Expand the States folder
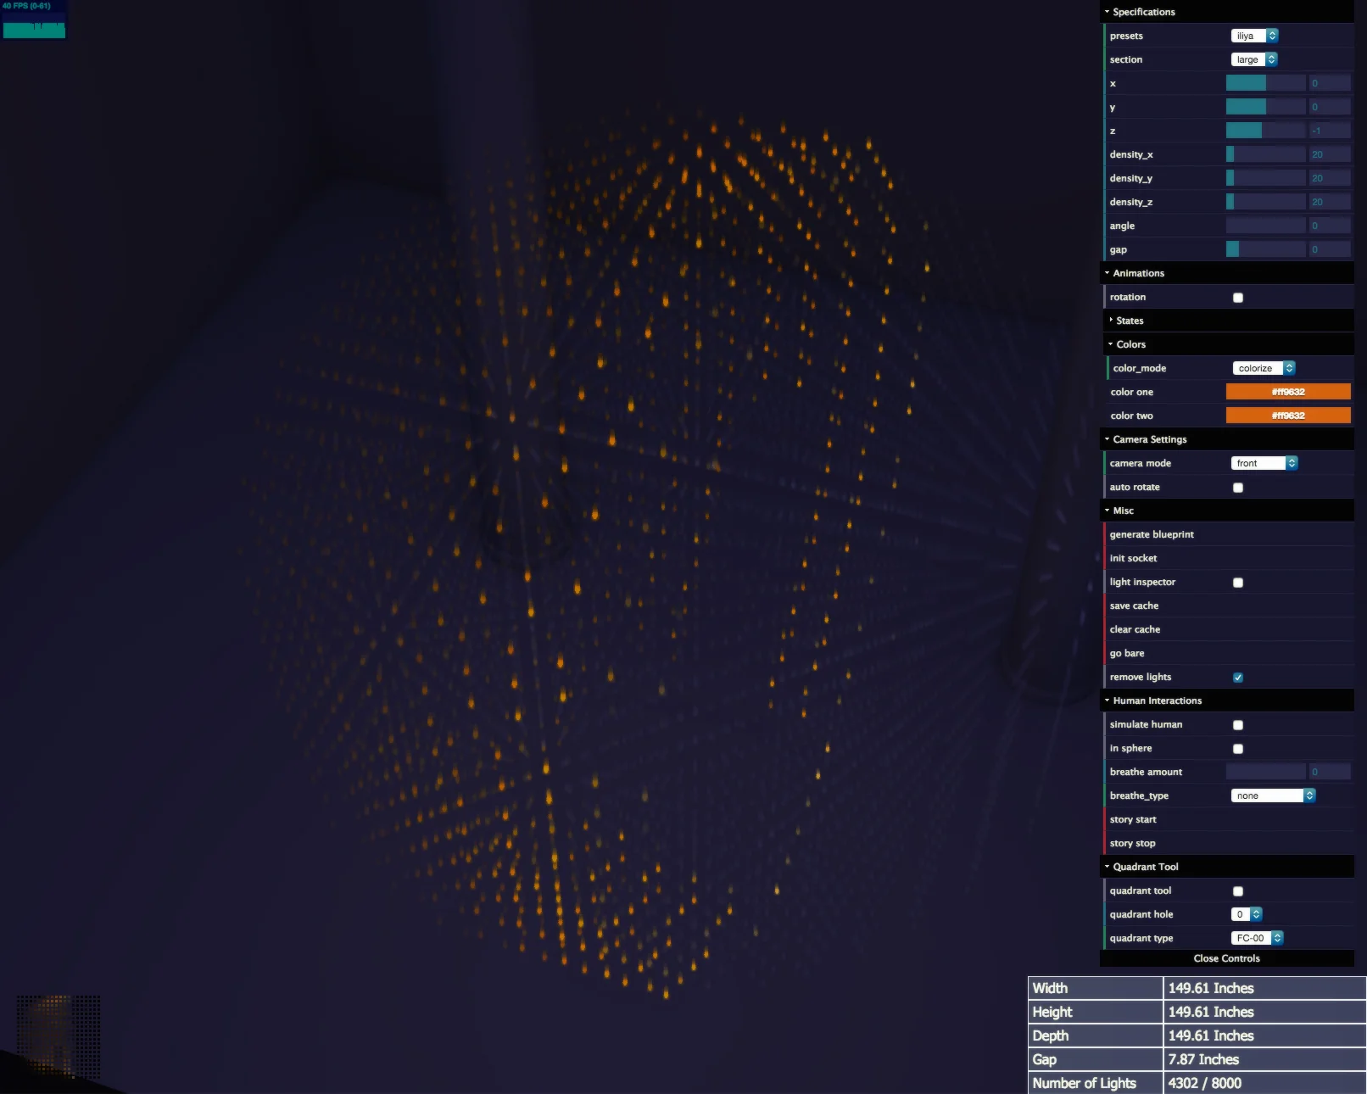The image size is (1367, 1094). tap(1228, 321)
